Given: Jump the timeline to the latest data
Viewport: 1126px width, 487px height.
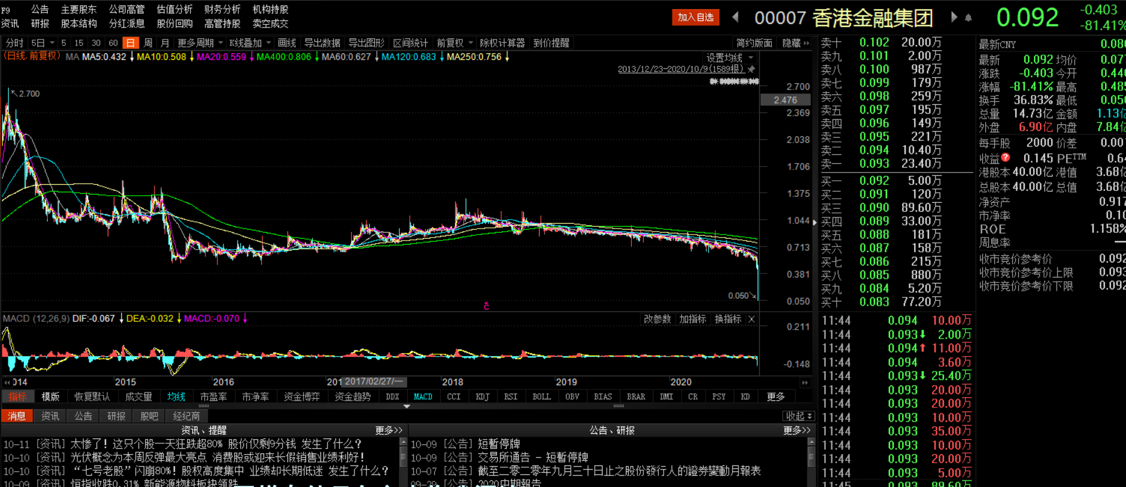Looking at the screenshot, I should (x=805, y=382).
